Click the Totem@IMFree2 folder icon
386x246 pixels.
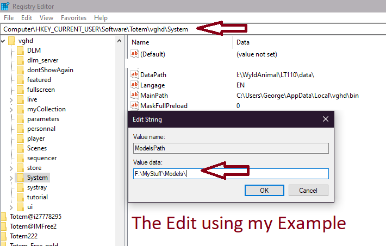click(x=4, y=226)
